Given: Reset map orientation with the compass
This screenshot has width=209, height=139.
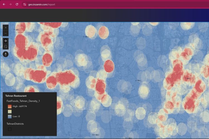Looking at the screenshot, I should 6,54.
